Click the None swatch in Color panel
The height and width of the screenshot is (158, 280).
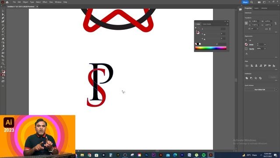(x=196, y=44)
